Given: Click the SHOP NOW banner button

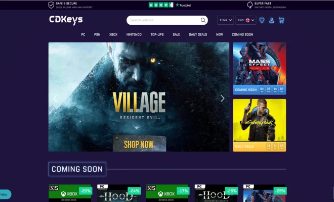Looking at the screenshot, I should pyautogui.click(x=139, y=143).
